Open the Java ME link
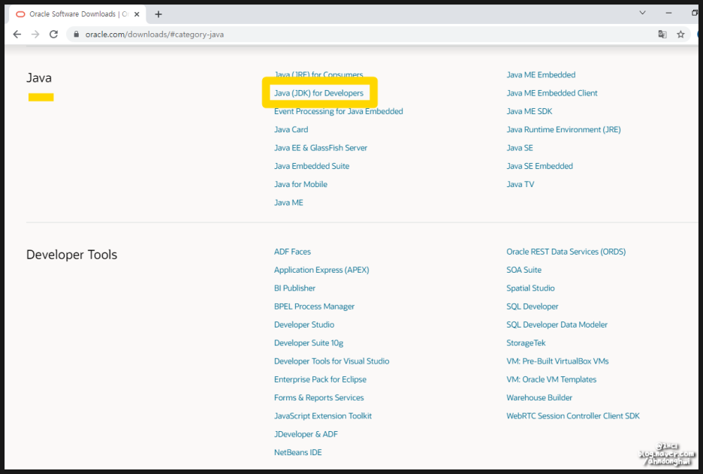 288,203
